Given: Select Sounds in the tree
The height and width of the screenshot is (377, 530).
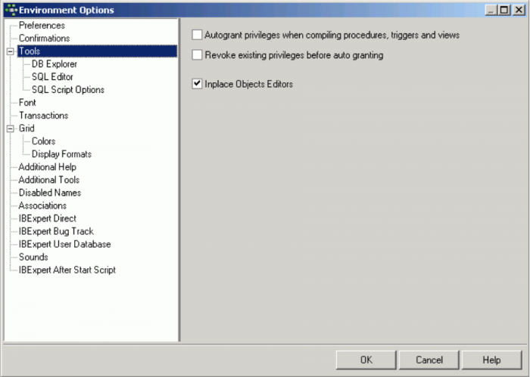Looking at the screenshot, I should pyautogui.click(x=33, y=257).
